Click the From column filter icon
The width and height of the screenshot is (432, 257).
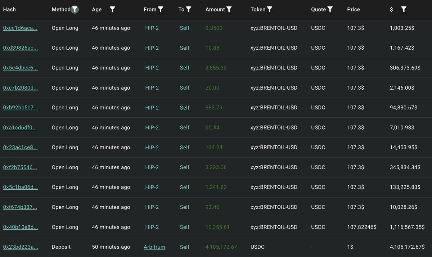click(x=161, y=10)
